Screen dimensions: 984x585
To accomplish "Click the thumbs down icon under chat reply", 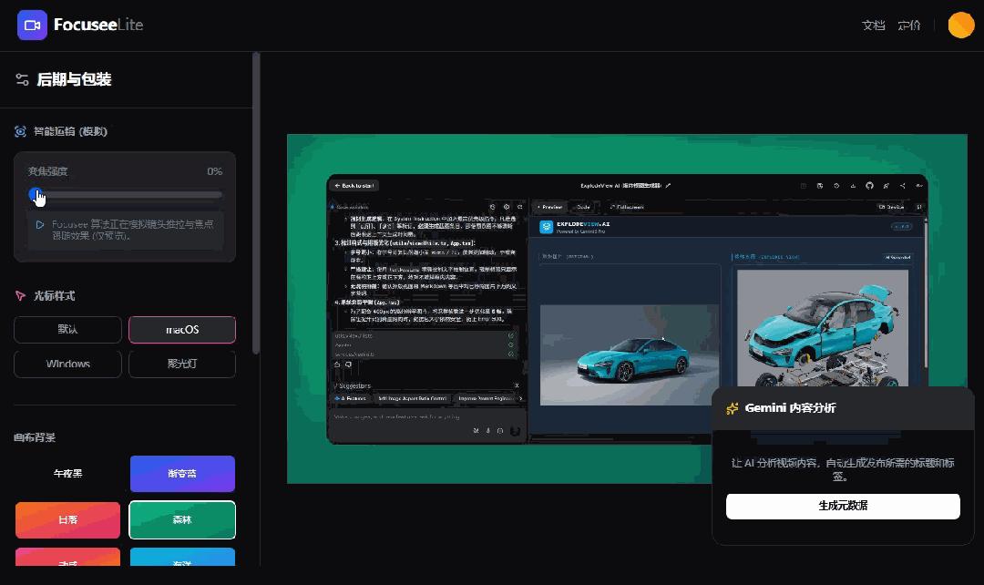I will click(x=348, y=364).
